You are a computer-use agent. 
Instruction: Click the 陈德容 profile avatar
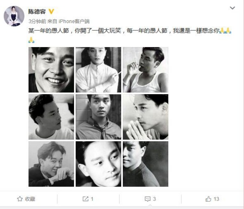[x=14, y=16]
